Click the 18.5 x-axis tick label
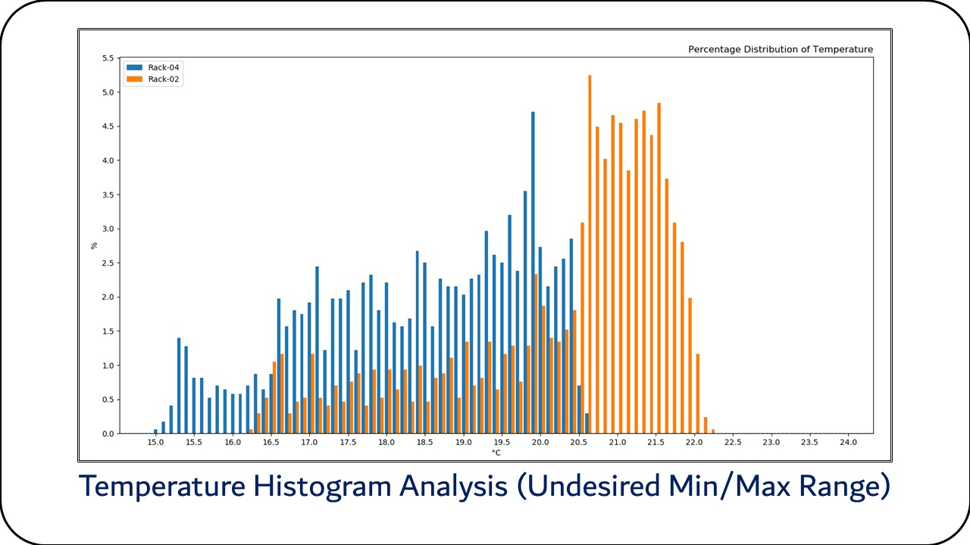Viewport: 970px width, 545px height. (x=424, y=441)
